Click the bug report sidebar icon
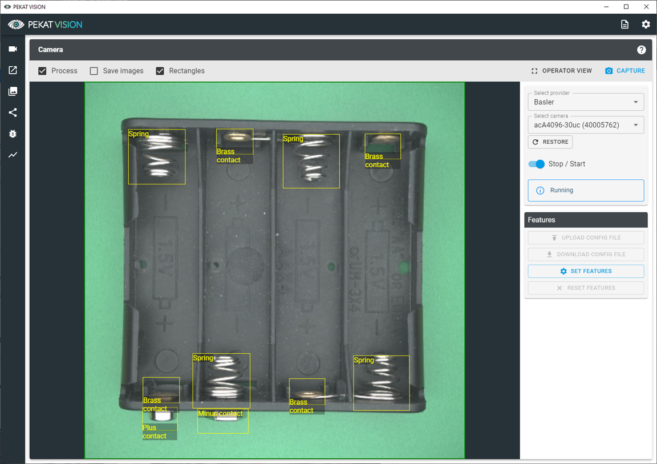657x464 pixels. click(13, 134)
